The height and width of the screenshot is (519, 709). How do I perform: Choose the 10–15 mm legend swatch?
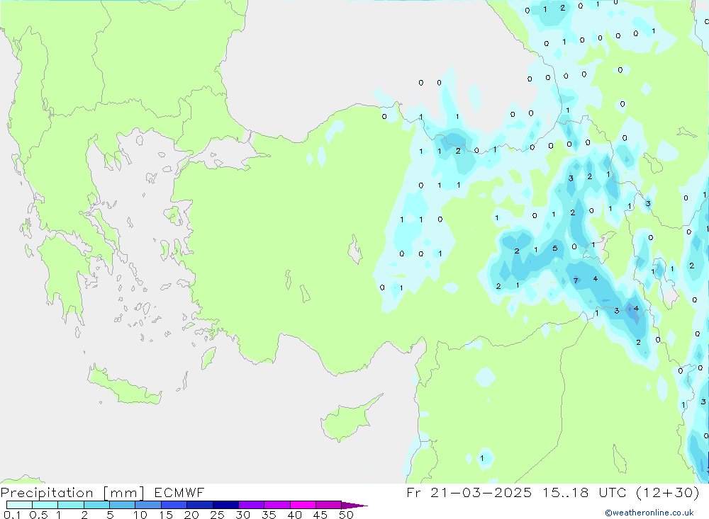pyautogui.click(x=148, y=505)
